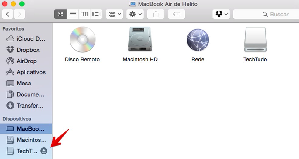Open the TechTudo external drive icon
Screen dimensions: 299x159
(x=255, y=40)
